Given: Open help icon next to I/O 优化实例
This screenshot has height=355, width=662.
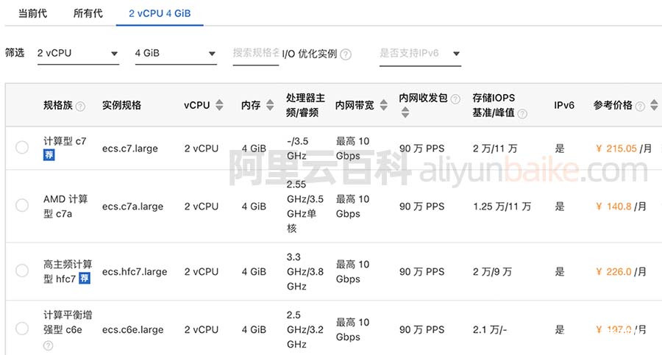Looking at the screenshot, I should click(346, 54).
